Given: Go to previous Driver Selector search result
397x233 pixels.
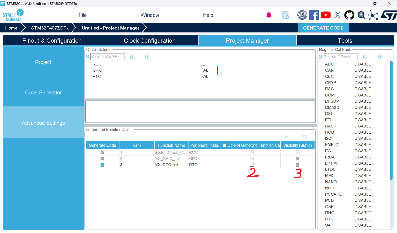Looking at the screenshot, I should click(x=132, y=56).
